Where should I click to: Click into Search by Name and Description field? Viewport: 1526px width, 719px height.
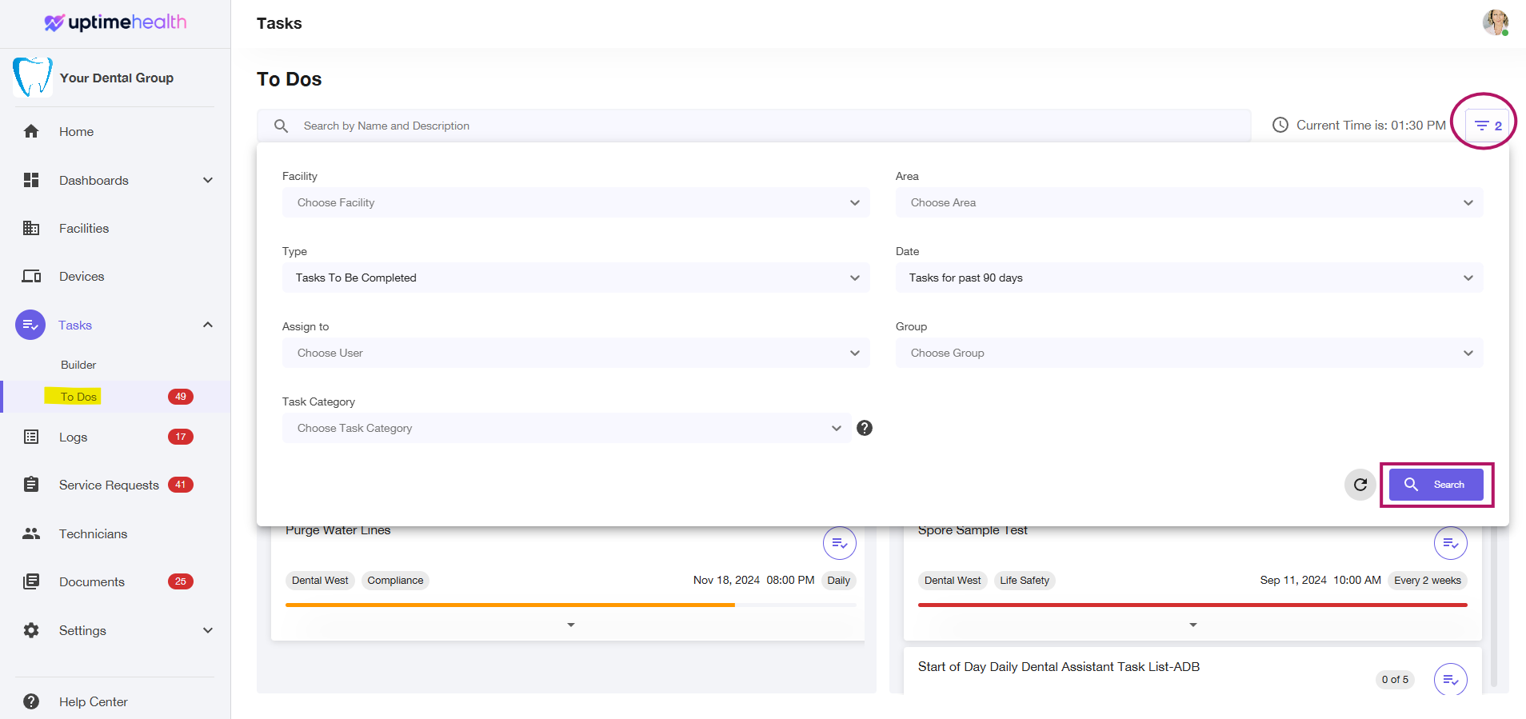pos(754,126)
